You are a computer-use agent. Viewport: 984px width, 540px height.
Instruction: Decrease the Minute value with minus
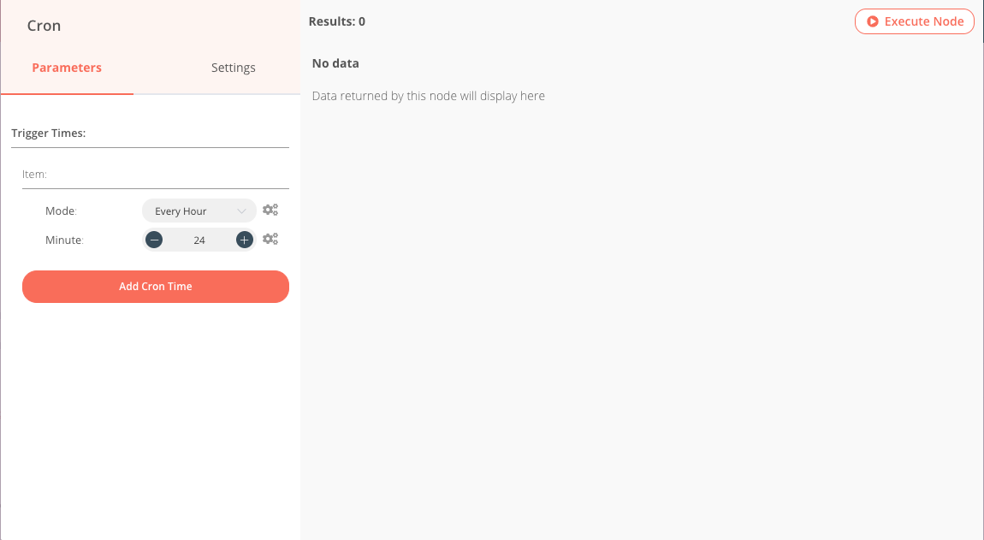154,240
